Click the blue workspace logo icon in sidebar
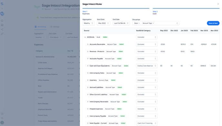 coord(2,14)
